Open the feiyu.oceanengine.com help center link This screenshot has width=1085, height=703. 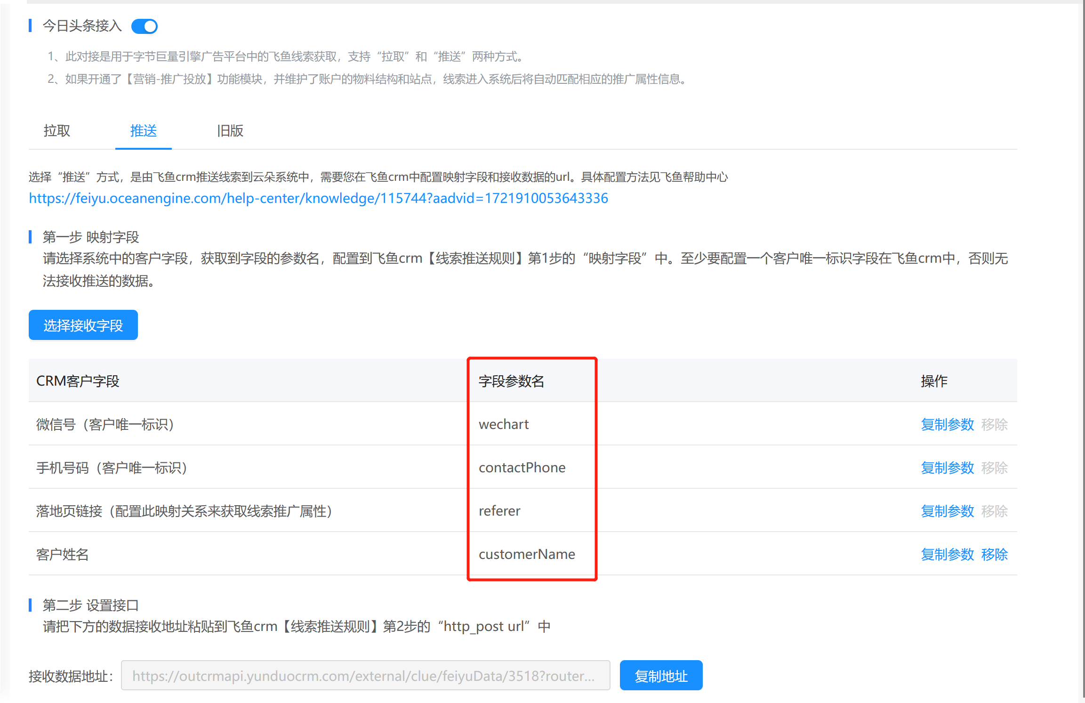coord(318,198)
